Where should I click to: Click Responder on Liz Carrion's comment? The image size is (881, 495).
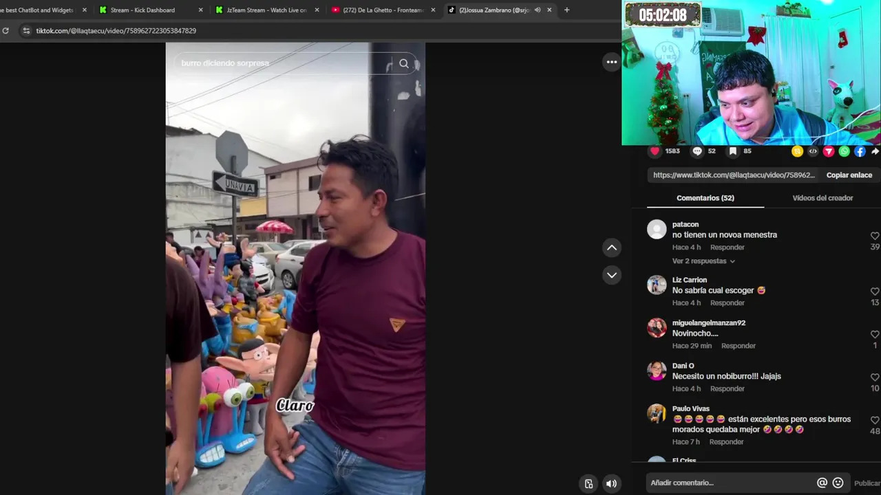coord(727,303)
